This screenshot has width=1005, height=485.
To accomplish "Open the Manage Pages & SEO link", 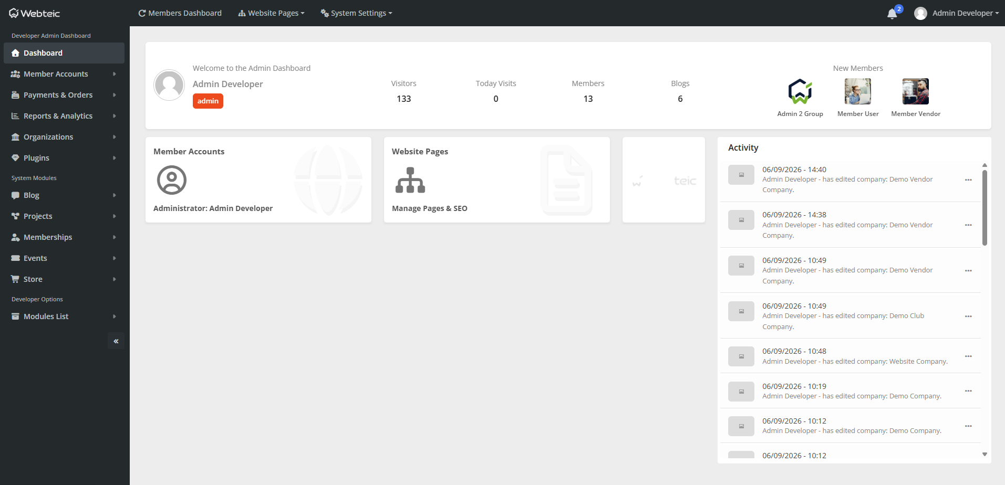I will tap(430, 208).
